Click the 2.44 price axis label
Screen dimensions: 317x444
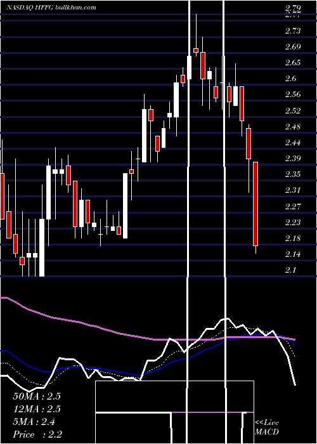pos(293,142)
